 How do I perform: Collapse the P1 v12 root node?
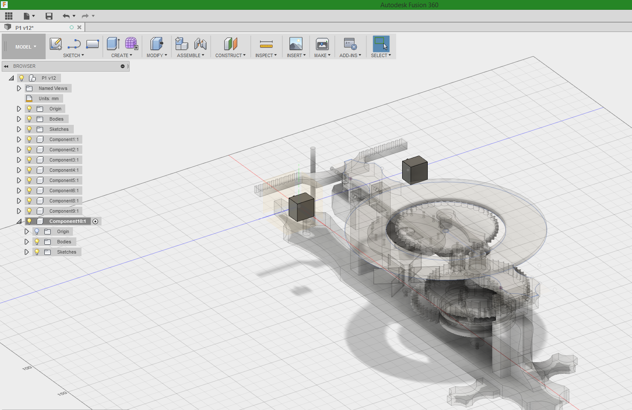coord(11,78)
